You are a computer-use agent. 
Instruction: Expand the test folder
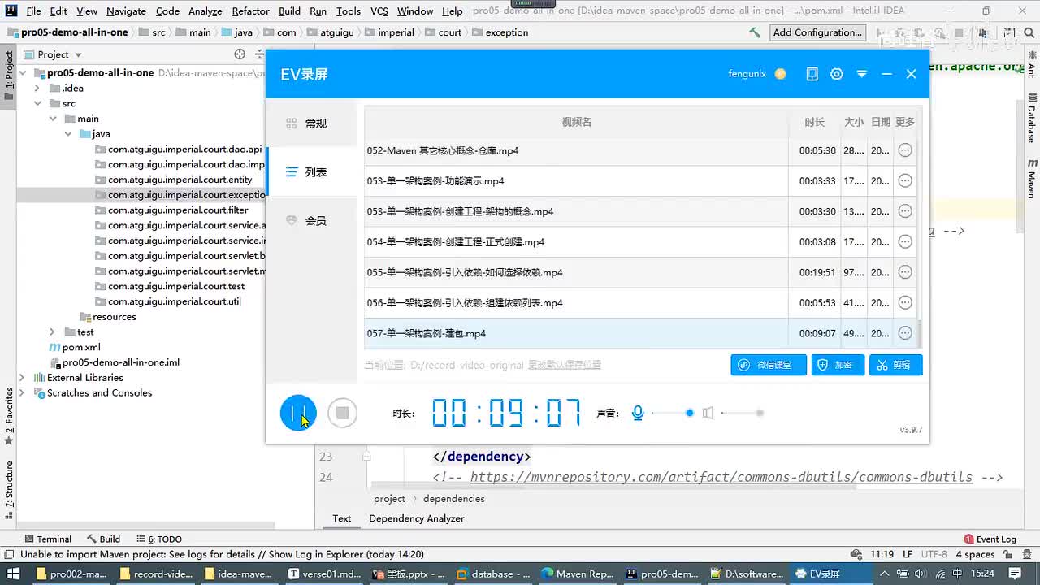[x=53, y=331]
